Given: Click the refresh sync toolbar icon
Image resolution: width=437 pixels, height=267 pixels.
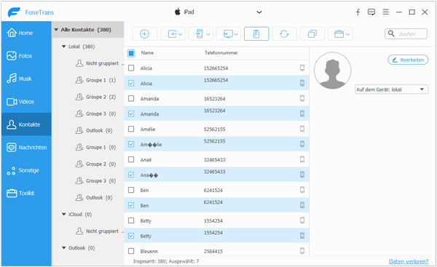Looking at the screenshot, I should click(x=284, y=34).
